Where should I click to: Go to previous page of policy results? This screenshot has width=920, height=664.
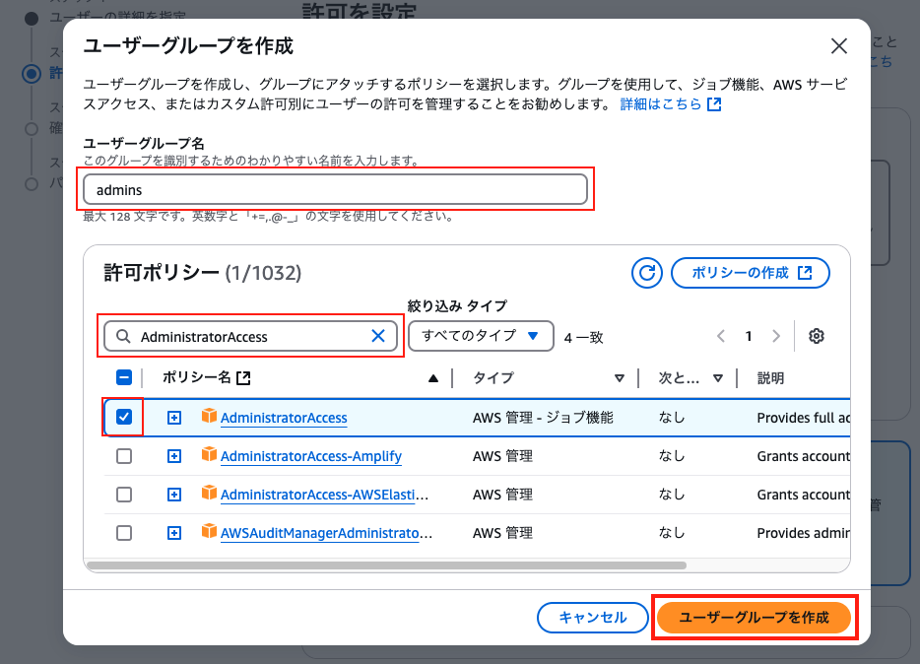[721, 336]
